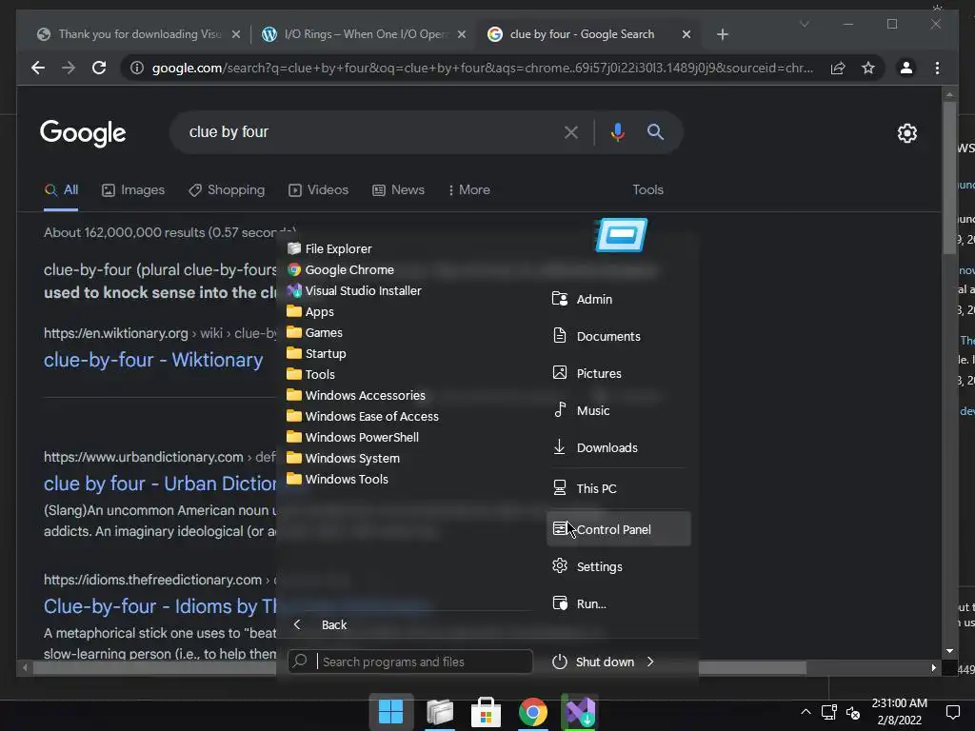Bookmark this page with the star icon
The height and width of the screenshot is (731, 975).
click(868, 68)
